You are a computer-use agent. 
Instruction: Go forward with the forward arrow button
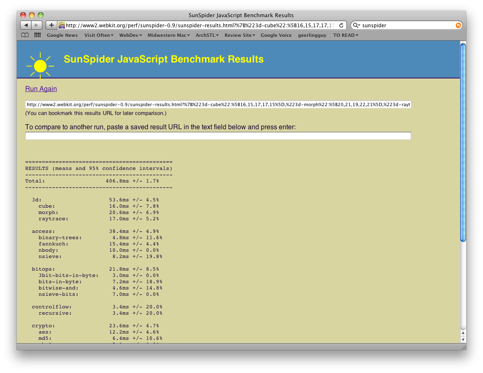(36, 25)
